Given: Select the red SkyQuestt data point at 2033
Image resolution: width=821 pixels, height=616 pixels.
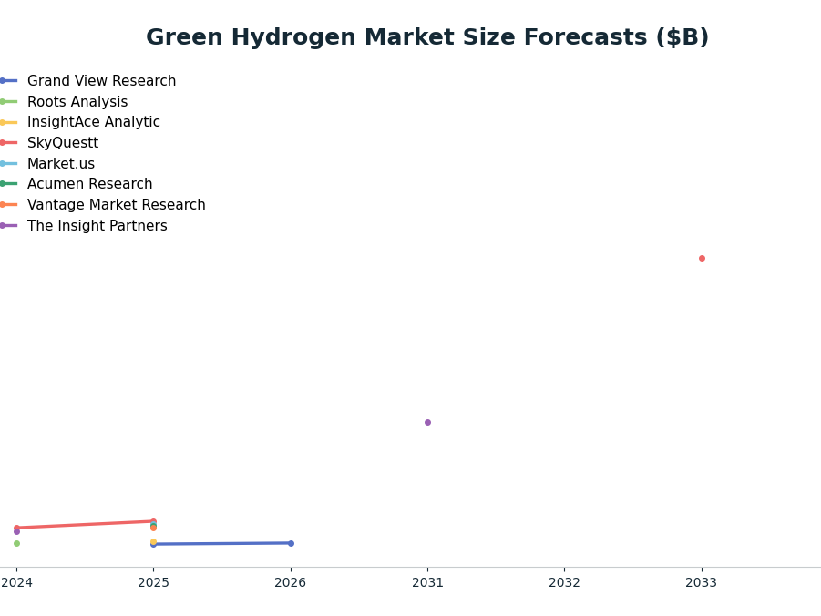Looking at the screenshot, I should [x=703, y=258].
